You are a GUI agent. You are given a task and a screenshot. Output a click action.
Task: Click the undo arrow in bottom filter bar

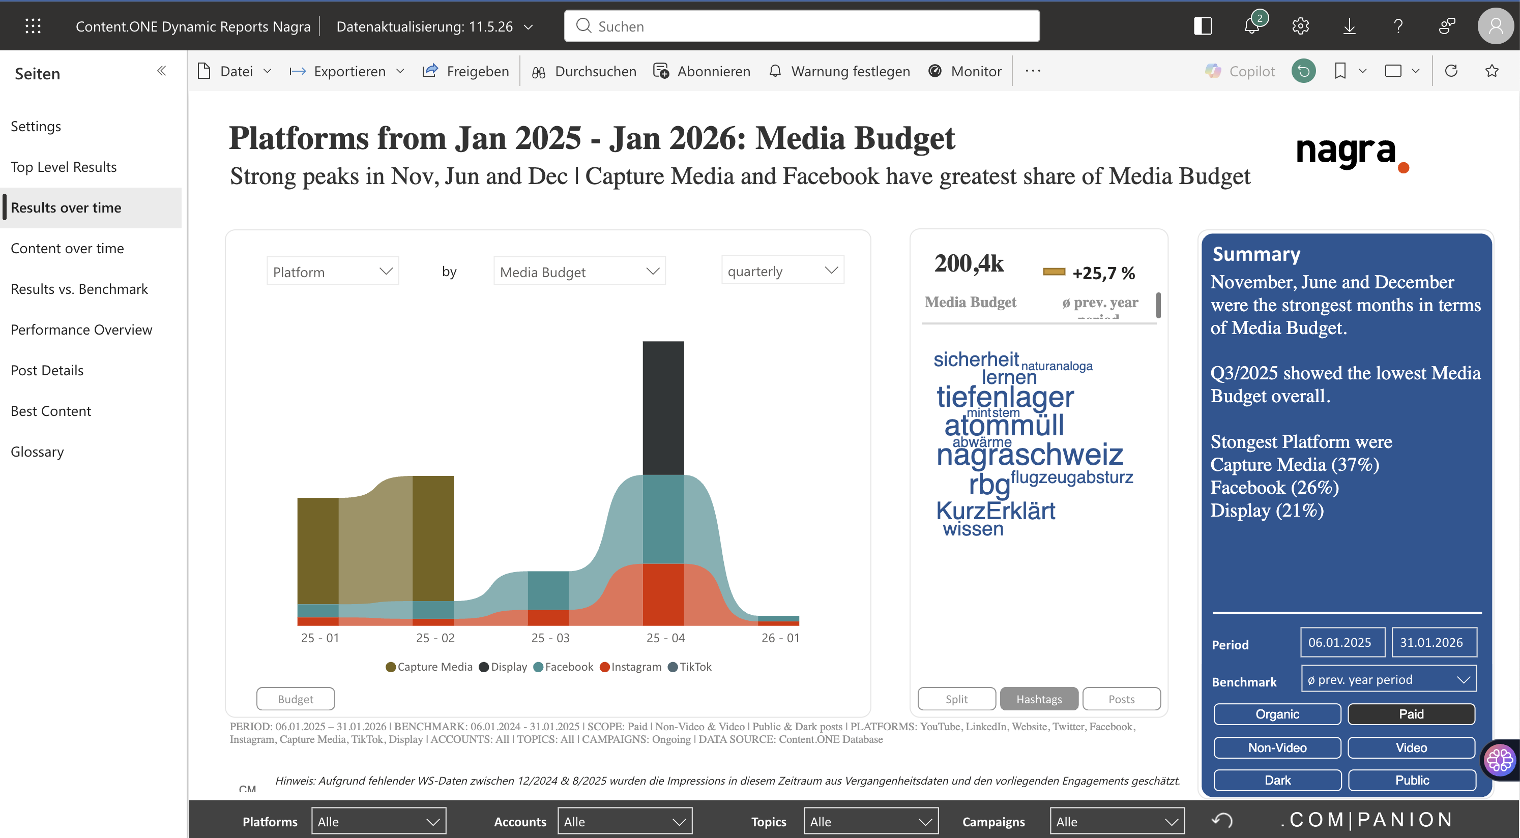1222,820
